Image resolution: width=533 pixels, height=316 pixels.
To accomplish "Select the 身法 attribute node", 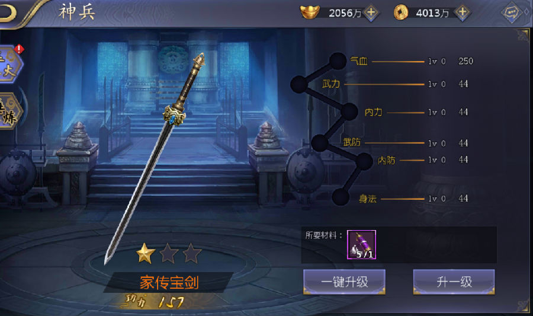I will (341, 197).
